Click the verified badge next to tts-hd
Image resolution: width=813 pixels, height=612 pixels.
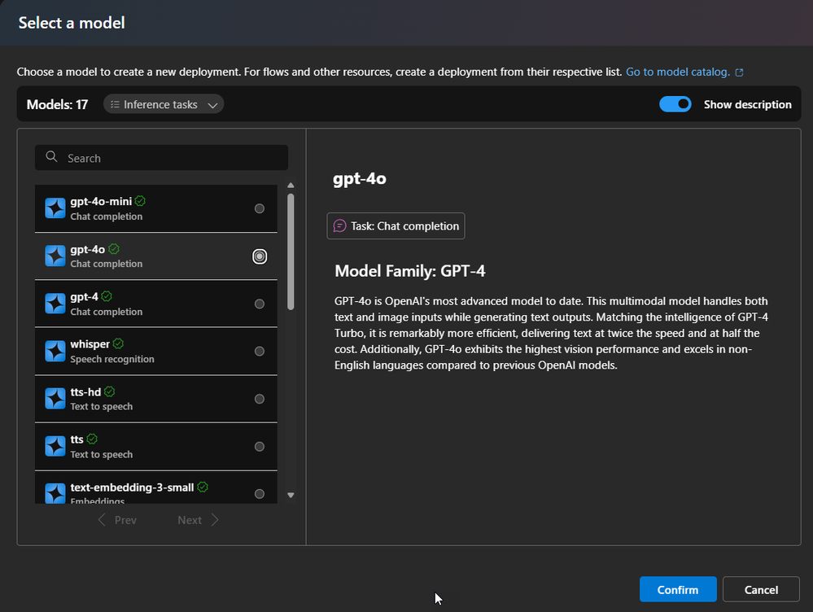109,391
